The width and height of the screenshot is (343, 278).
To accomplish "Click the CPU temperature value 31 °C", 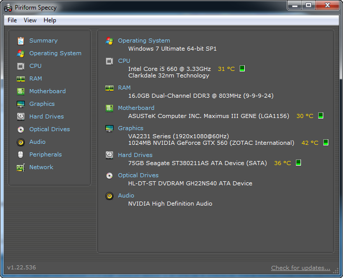I will coord(226,69).
